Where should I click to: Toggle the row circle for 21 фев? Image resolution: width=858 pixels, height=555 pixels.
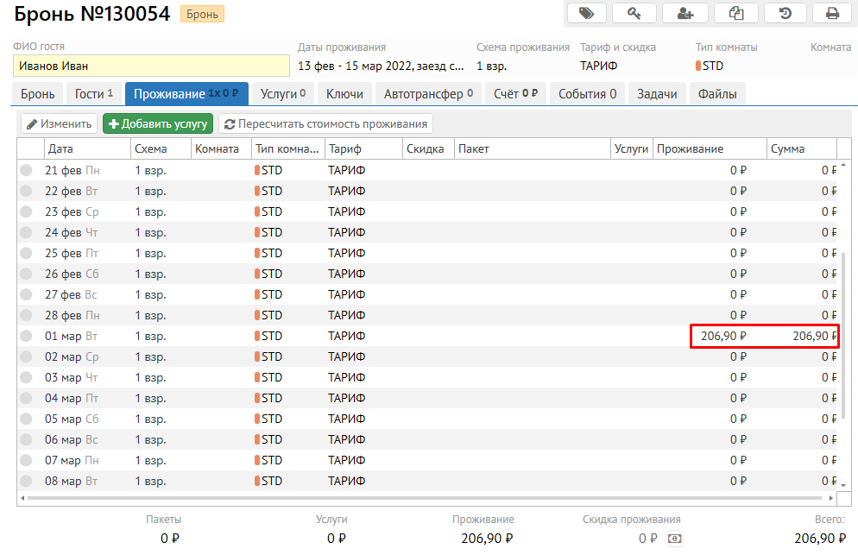coord(26,170)
